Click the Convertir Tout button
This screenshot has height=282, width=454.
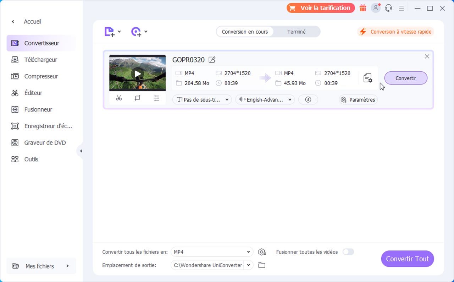pos(408,259)
